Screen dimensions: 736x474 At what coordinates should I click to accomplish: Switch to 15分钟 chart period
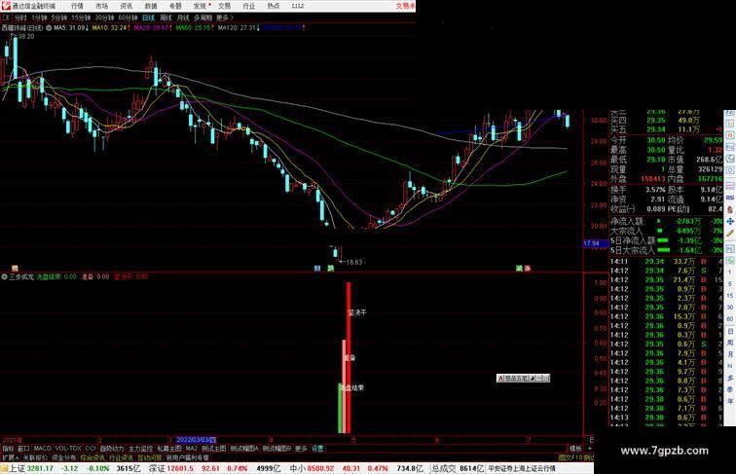81,18
